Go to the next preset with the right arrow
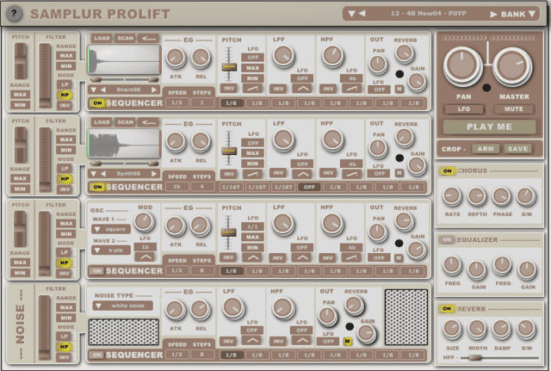The width and height of the screenshot is (551, 371). coord(493,14)
